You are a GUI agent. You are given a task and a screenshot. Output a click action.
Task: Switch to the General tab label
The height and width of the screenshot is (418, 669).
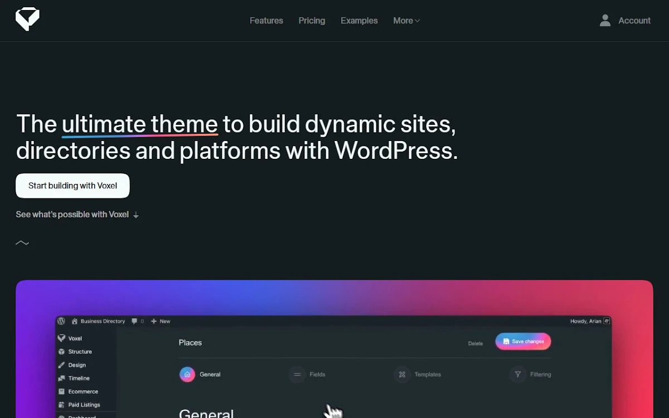(x=210, y=375)
